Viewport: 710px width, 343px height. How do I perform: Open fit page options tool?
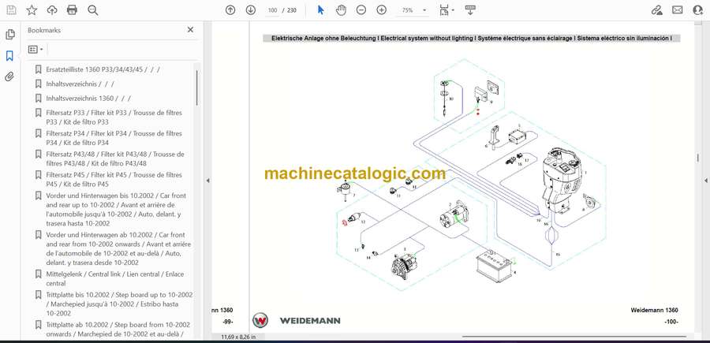pos(443,10)
